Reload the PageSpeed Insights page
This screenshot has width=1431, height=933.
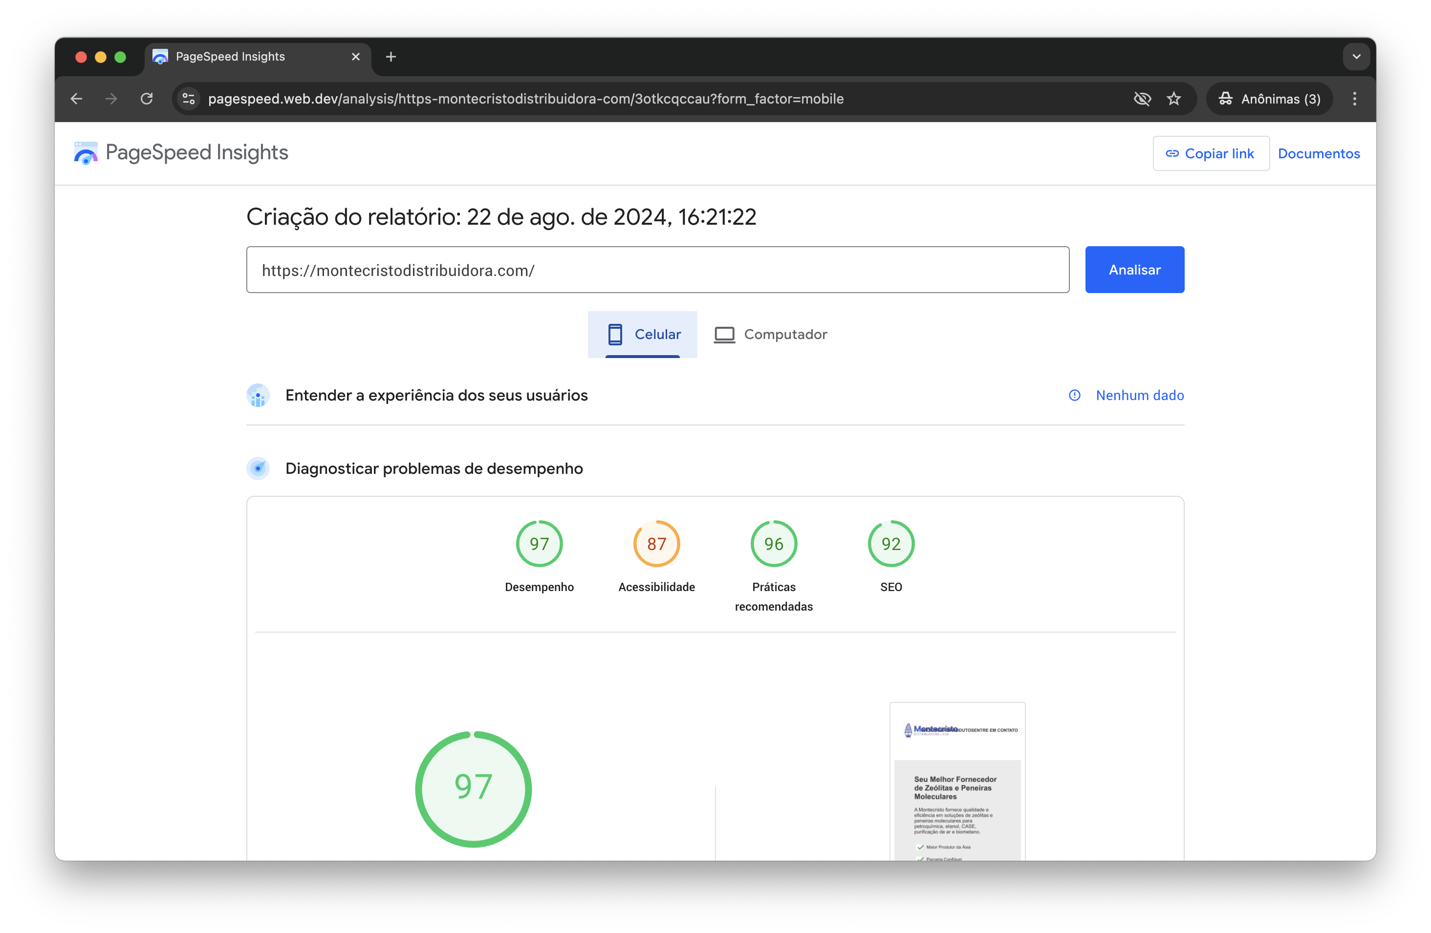(147, 99)
